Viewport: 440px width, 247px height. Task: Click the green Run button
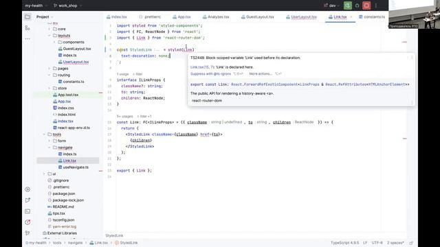(x=348, y=5)
